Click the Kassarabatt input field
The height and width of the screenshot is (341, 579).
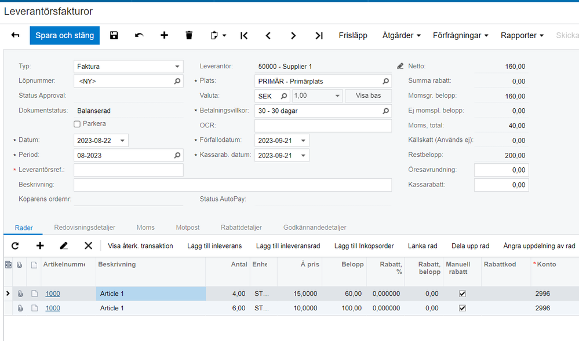coord(501,185)
